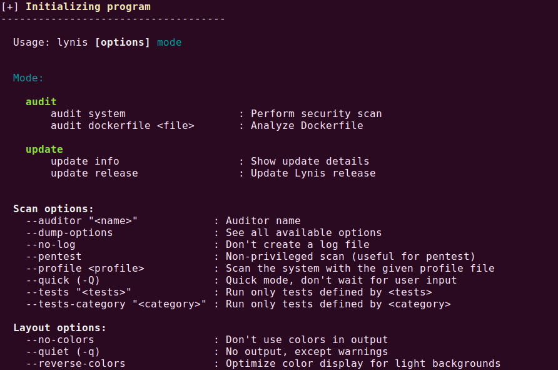Click the "Scan options:" section heading

pyautogui.click(x=54, y=208)
